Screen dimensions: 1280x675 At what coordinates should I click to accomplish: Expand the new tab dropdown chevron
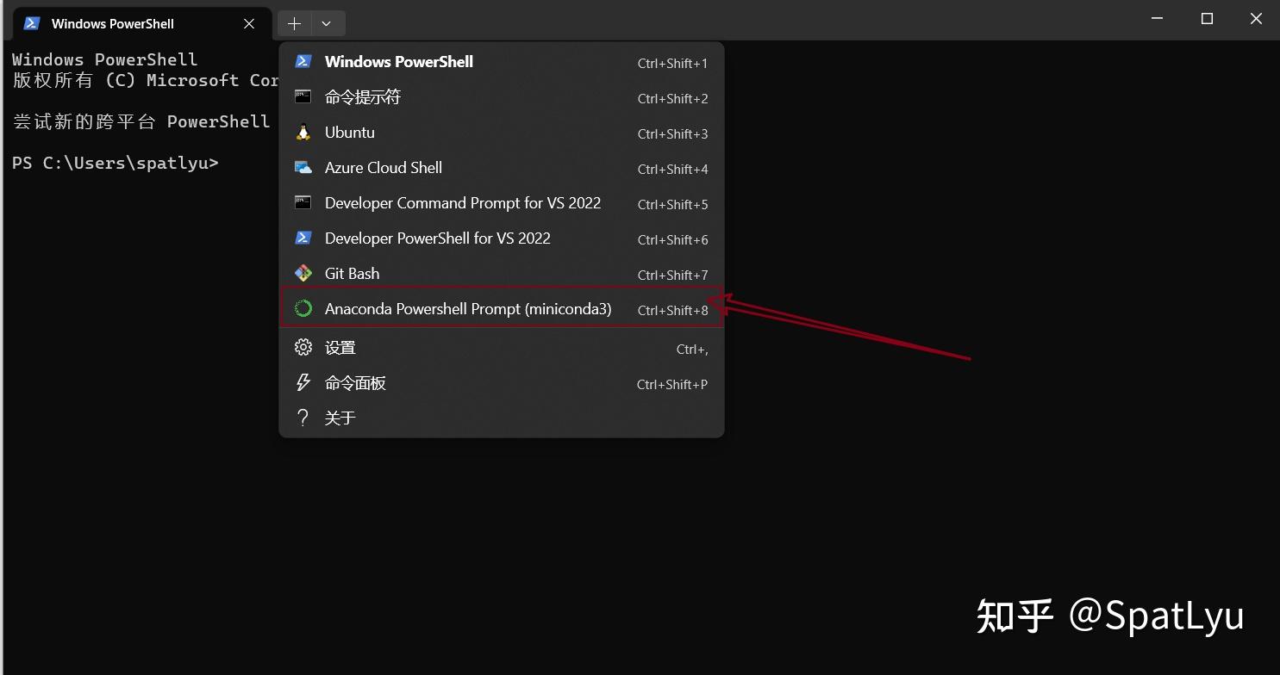[326, 23]
